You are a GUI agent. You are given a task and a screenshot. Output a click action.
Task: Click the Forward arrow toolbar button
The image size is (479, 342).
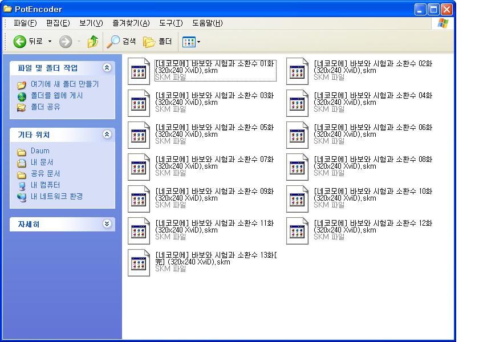(66, 42)
